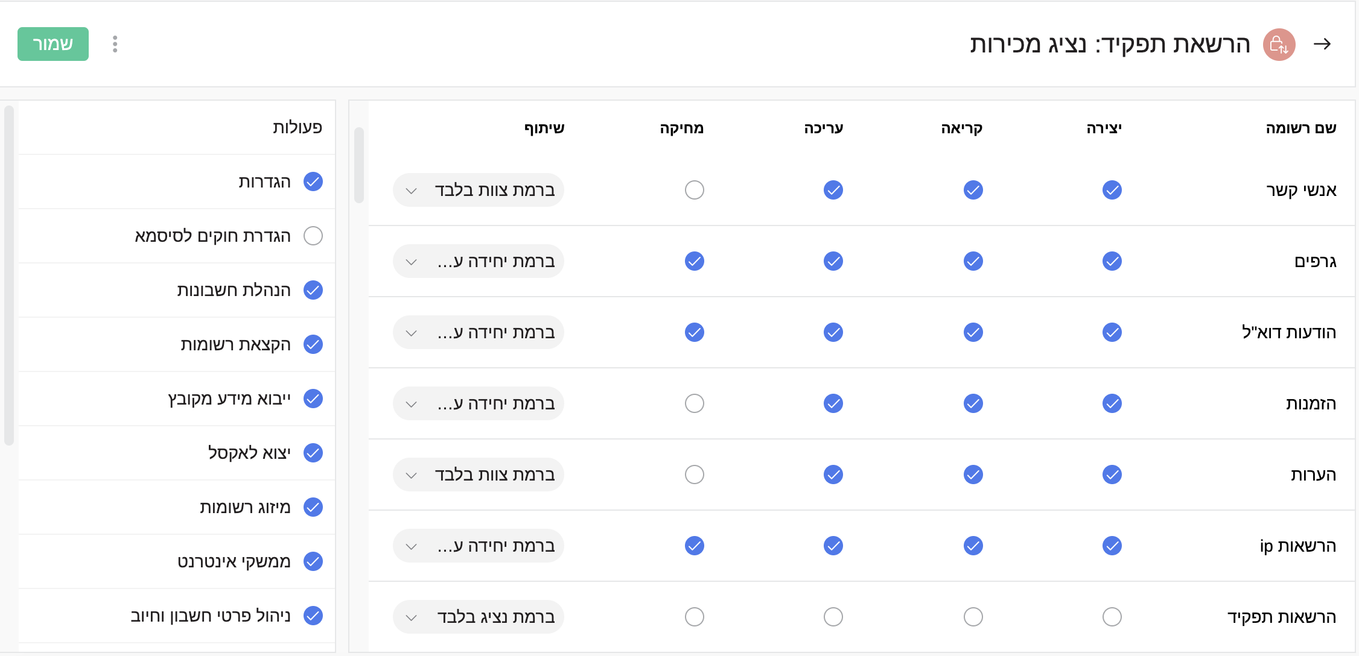1359x656 pixels.
Task: Enable delete permission for אנשי קשר
Action: pyautogui.click(x=694, y=190)
